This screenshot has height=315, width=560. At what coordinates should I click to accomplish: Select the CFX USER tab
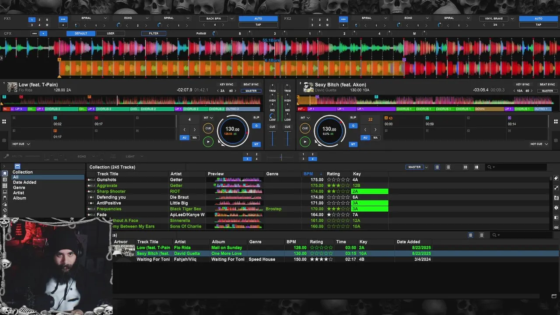click(x=111, y=33)
